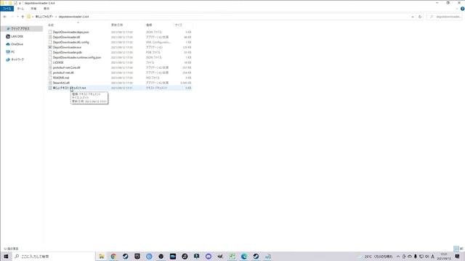The width and height of the screenshot is (465, 261).
Task: Open the notification center on the taskbar
Action: [x=458, y=257]
